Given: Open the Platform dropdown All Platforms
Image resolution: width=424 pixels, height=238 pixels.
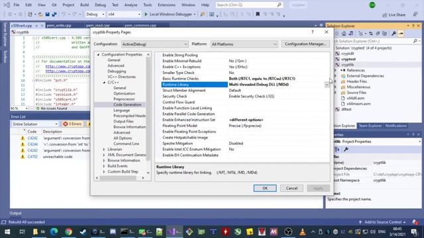Looking at the screenshot, I should click(244, 44).
